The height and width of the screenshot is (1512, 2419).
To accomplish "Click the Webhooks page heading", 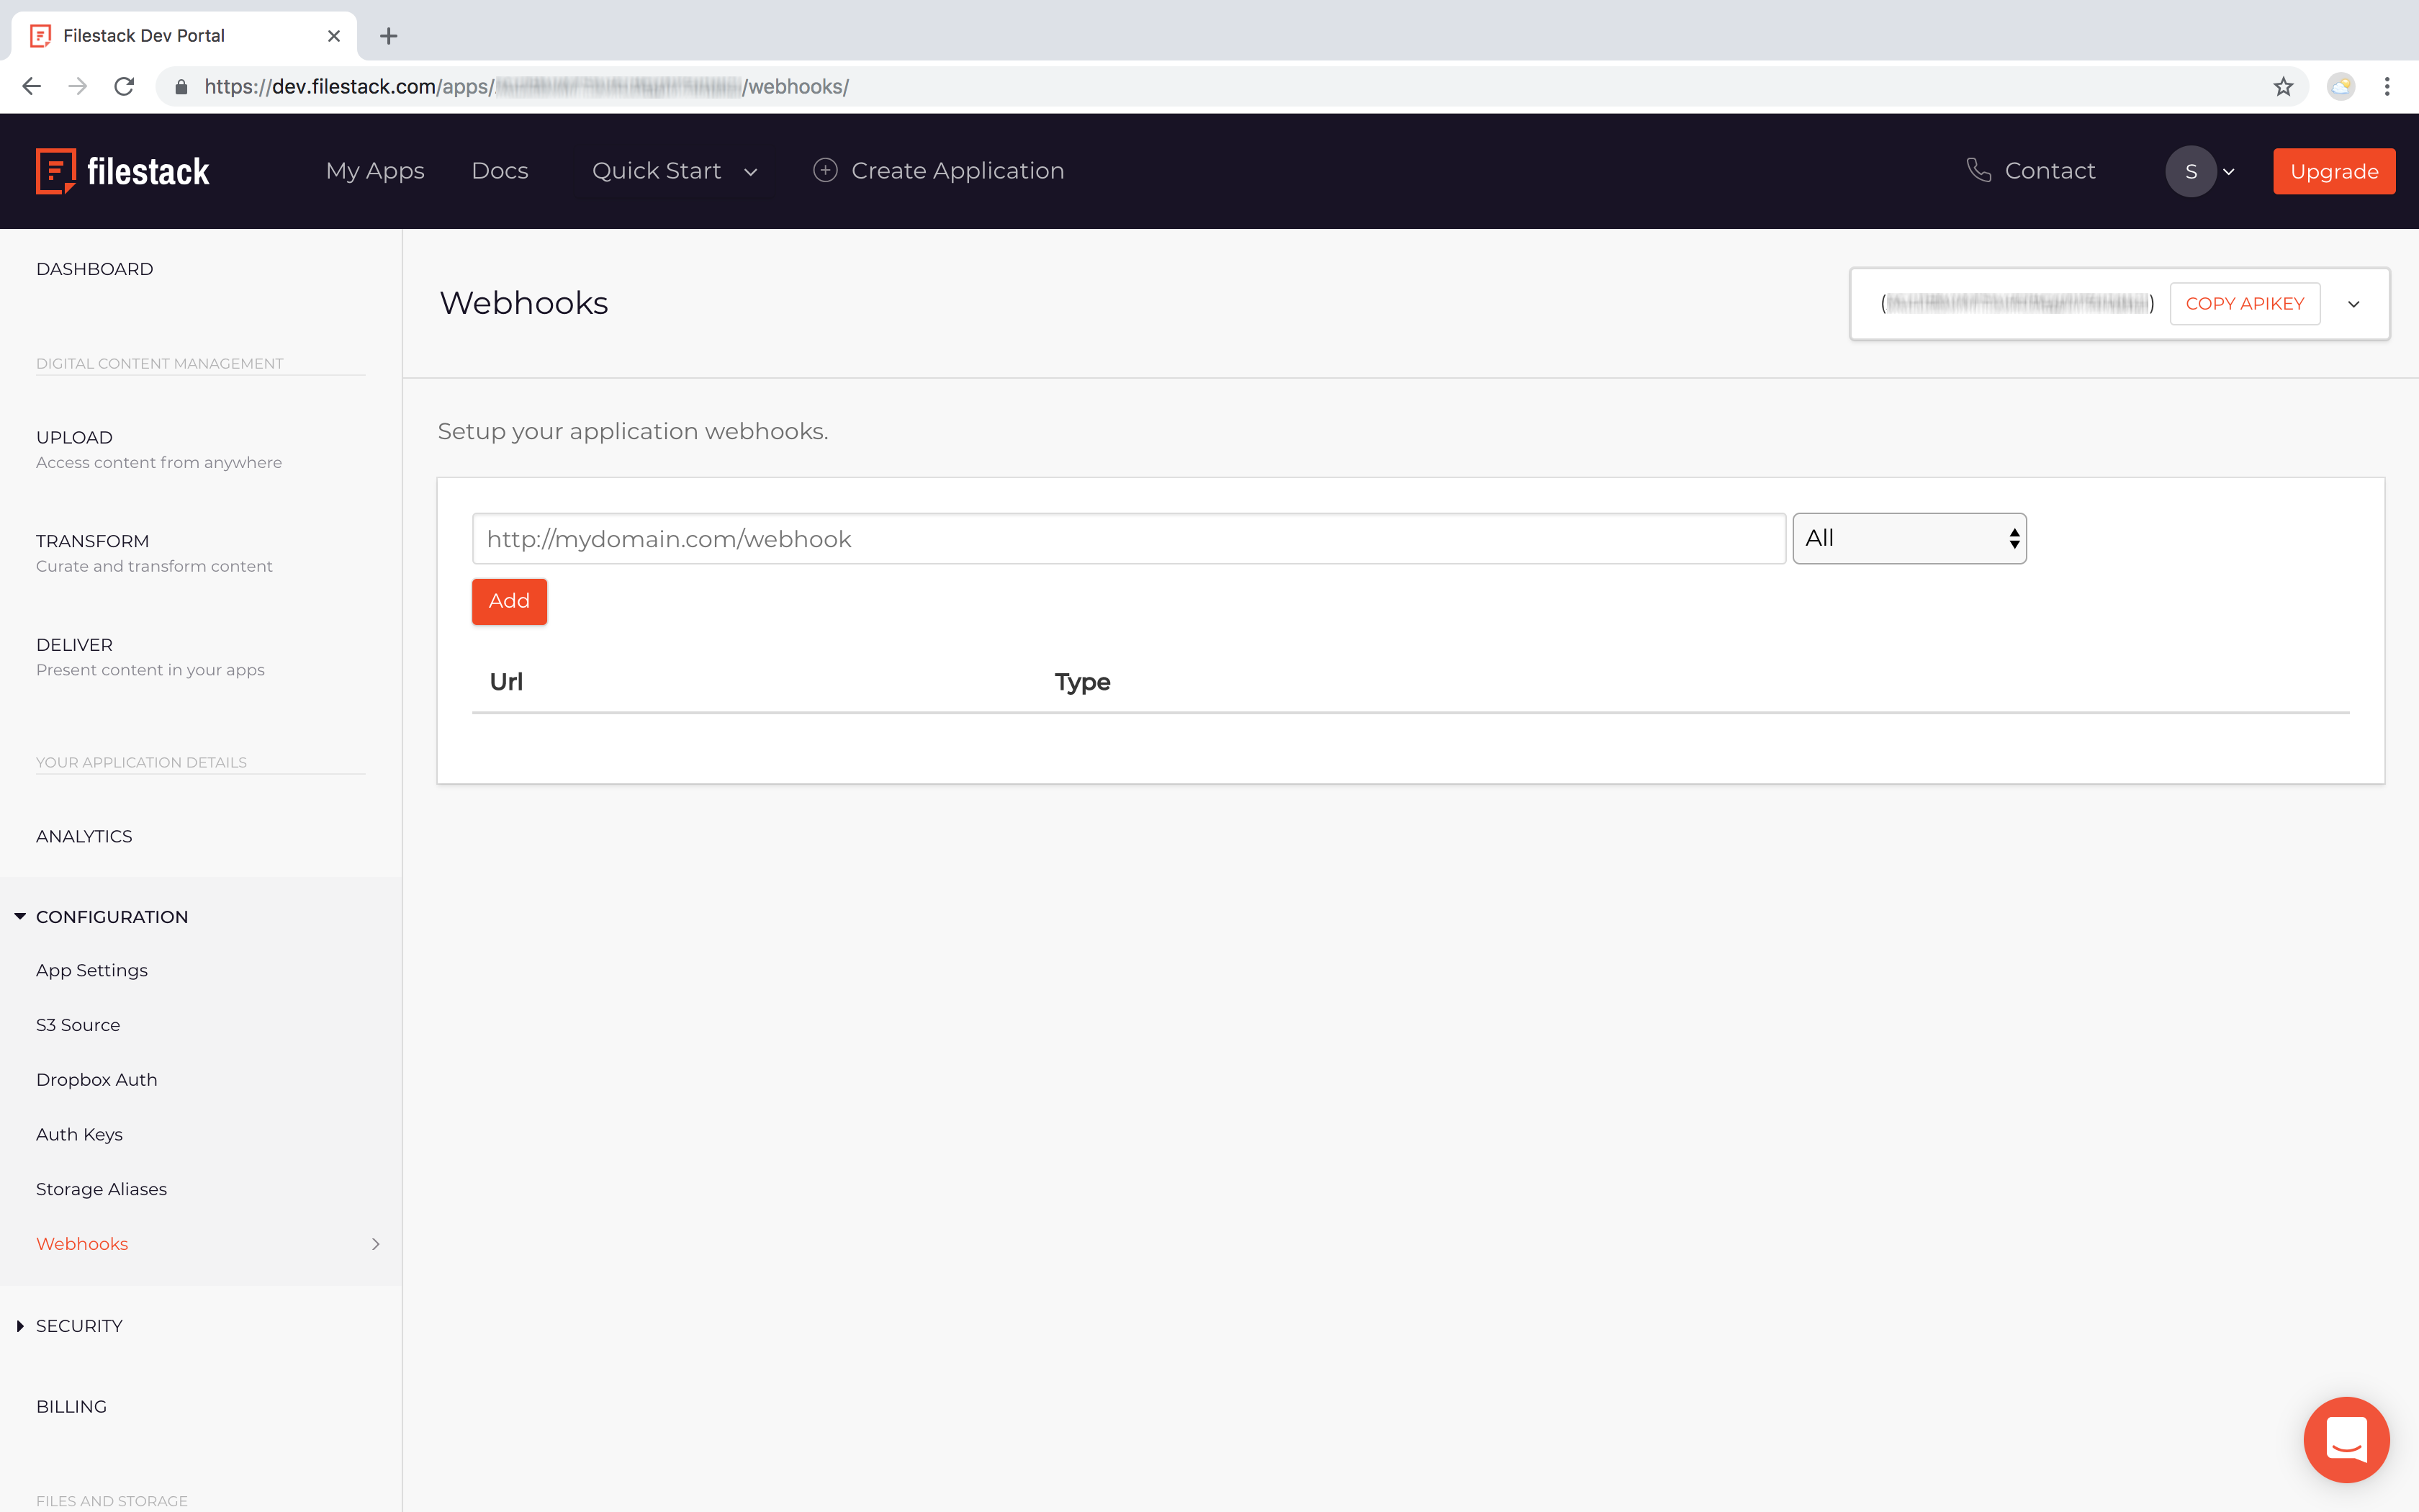I will 524,303.
